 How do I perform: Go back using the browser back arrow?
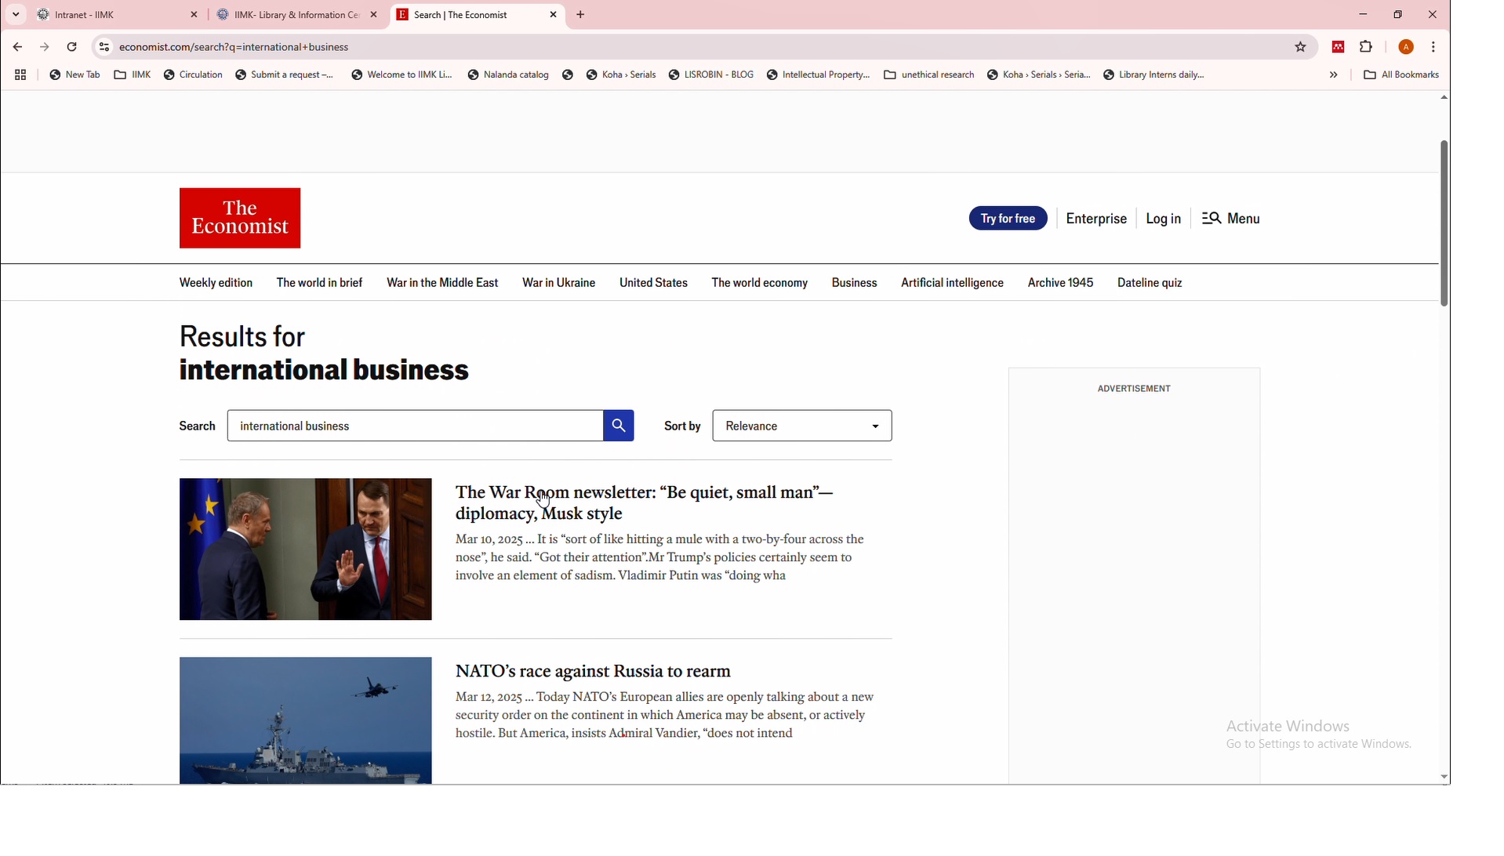click(x=17, y=47)
